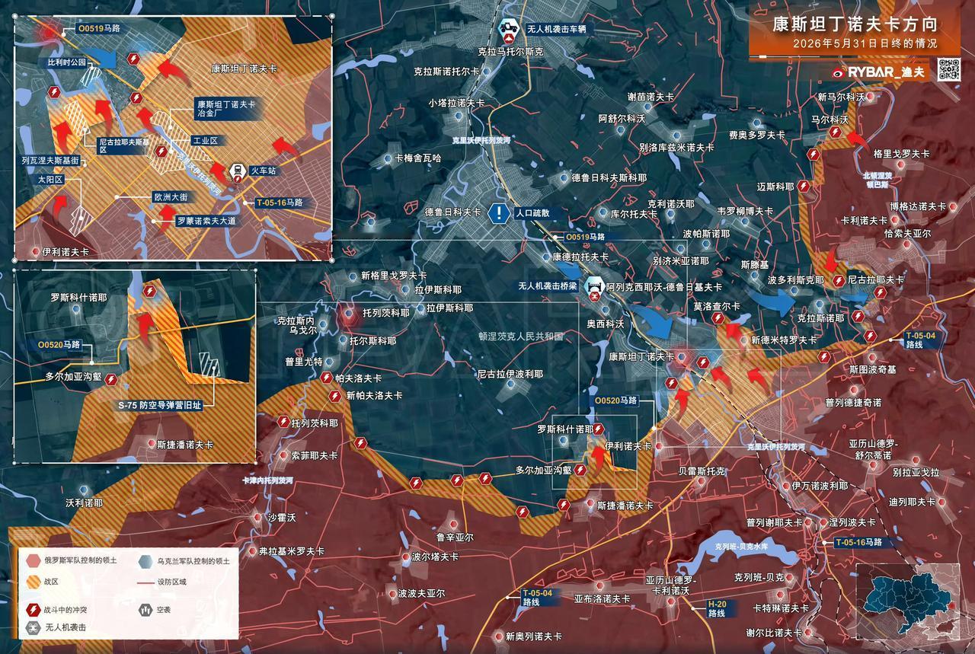Click the clash icon next to 莫洛查尔卡
Viewport: 975px width, 654px height.
pos(718,319)
